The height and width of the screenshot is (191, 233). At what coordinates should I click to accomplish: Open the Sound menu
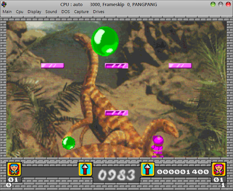coord(51,12)
